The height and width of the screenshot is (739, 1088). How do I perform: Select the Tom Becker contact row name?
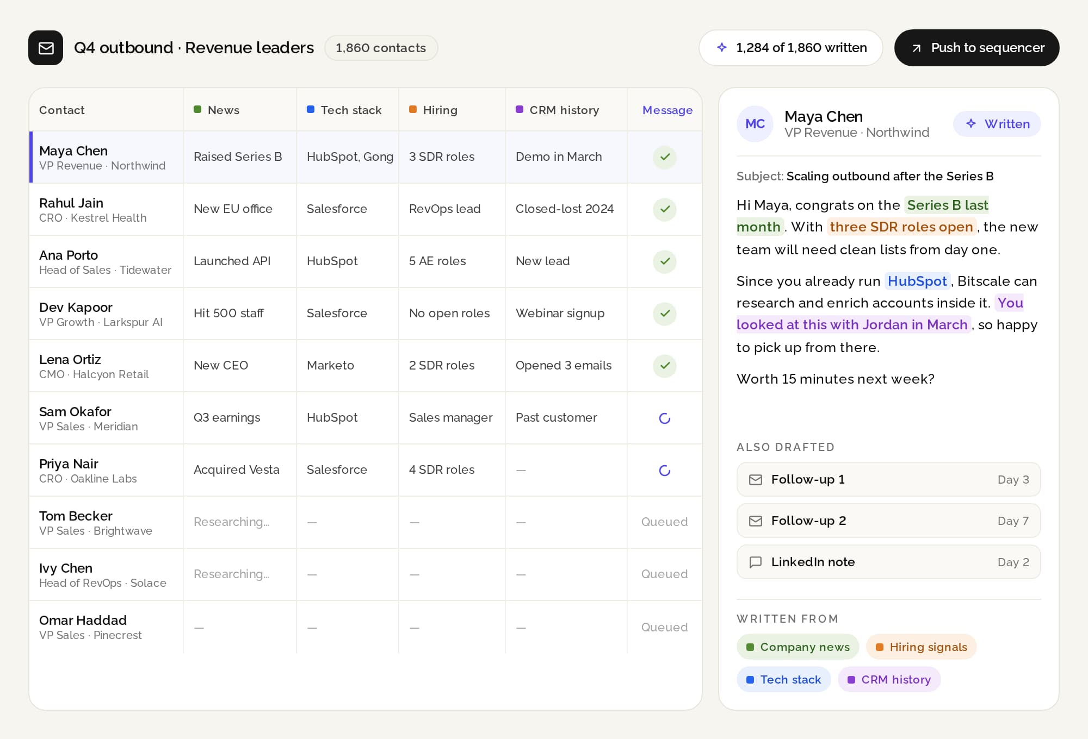(x=76, y=516)
